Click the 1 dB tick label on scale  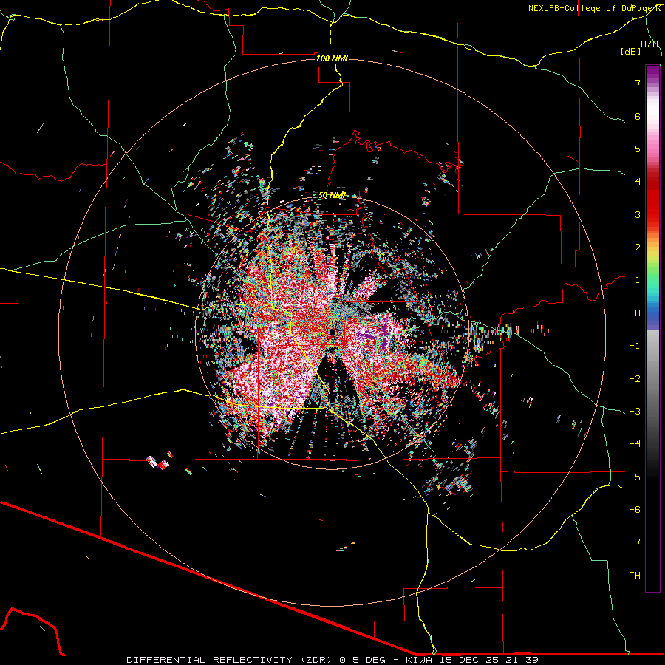point(638,280)
